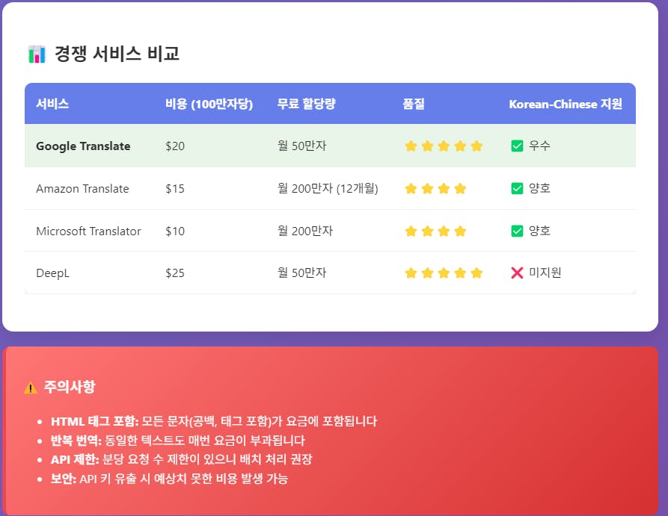This screenshot has width=668, height=516.
Task: Select the Microsoft Translator service name
Action: pyautogui.click(x=88, y=231)
